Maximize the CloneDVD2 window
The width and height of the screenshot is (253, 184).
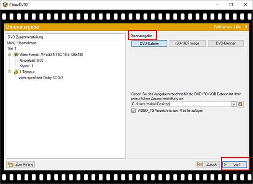coord(231,5)
